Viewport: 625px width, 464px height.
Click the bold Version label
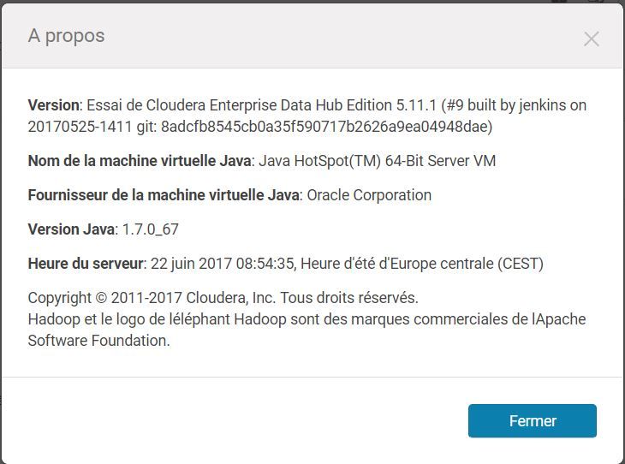coord(53,105)
